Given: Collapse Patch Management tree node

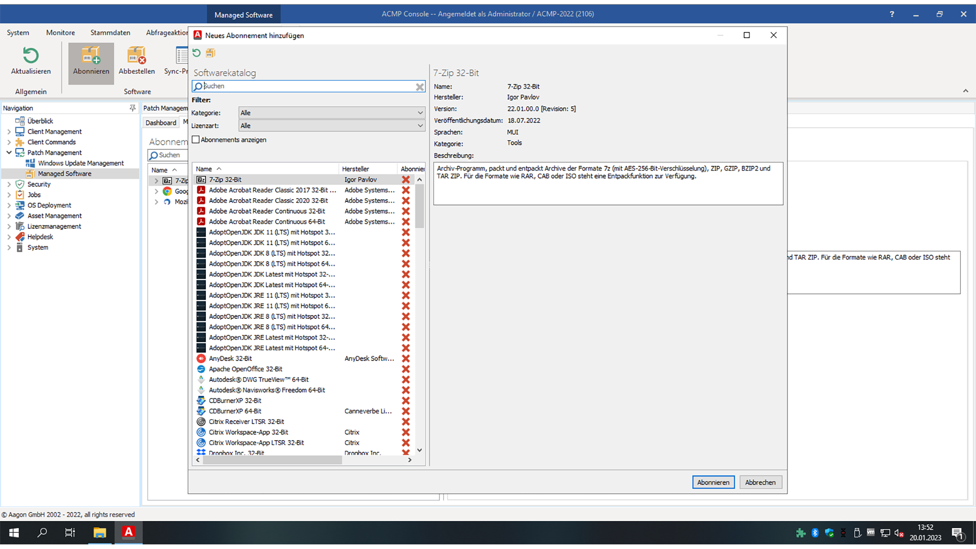Looking at the screenshot, I should (x=9, y=152).
